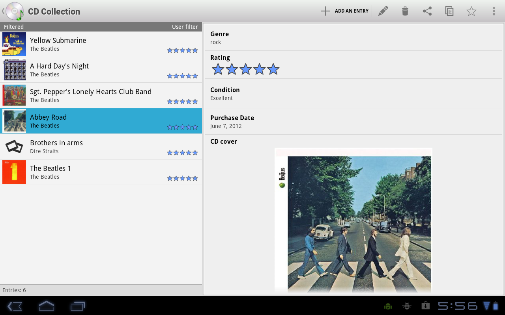Open the large Abbey Road CD cover image
Image resolution: width=505 pixels, height=315 pixels.
tap(353, 220)
